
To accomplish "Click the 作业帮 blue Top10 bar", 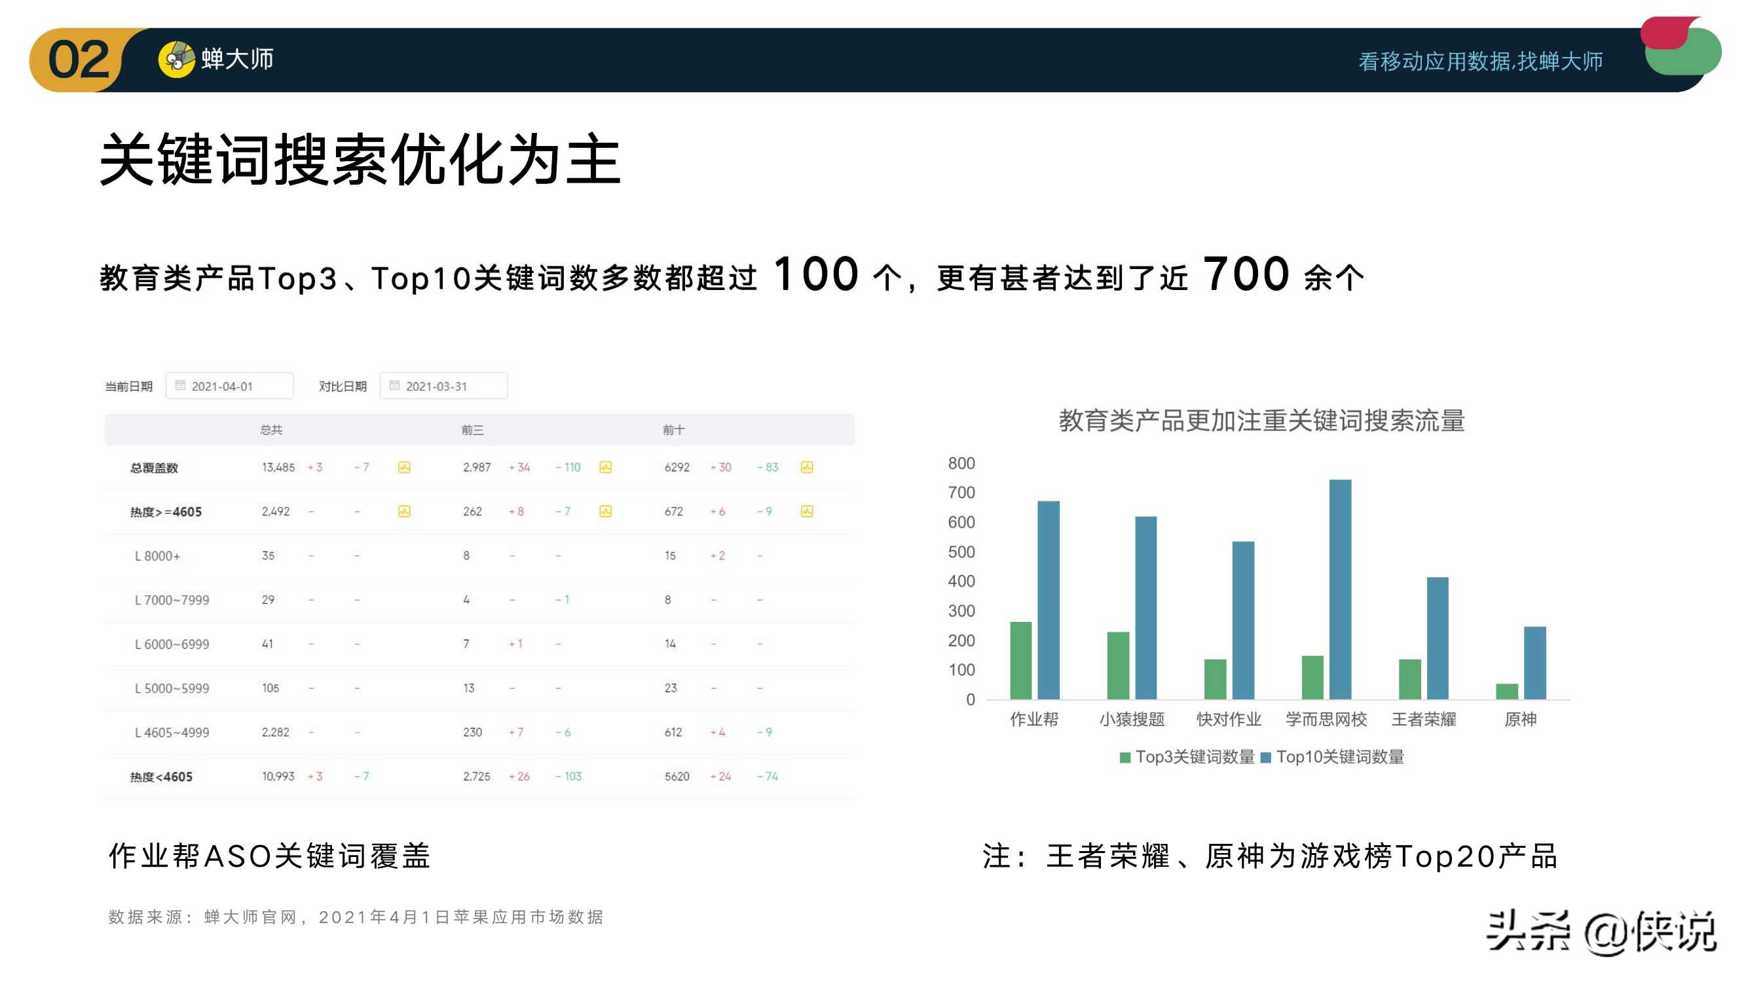I will tap(1049, 600).
